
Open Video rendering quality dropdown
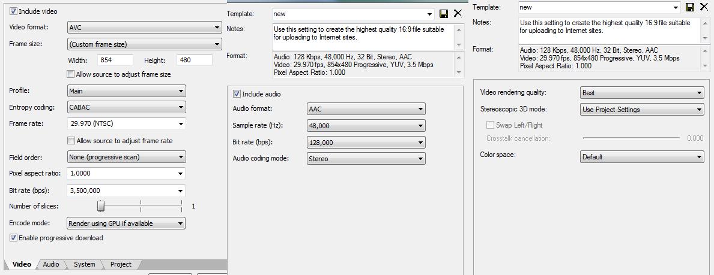click(x=642, y=93)
